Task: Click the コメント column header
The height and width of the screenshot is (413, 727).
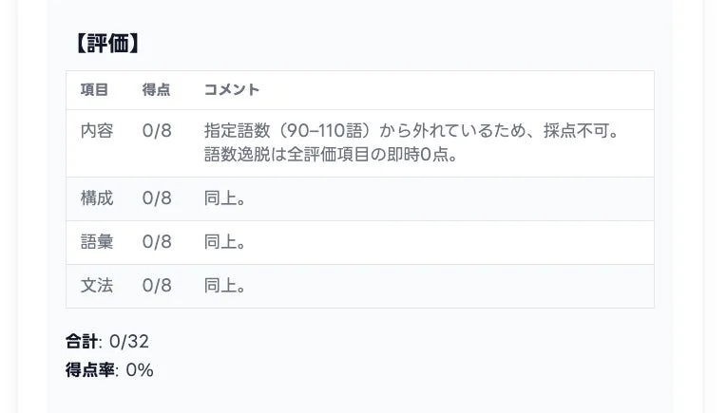Action: [232, 90]
